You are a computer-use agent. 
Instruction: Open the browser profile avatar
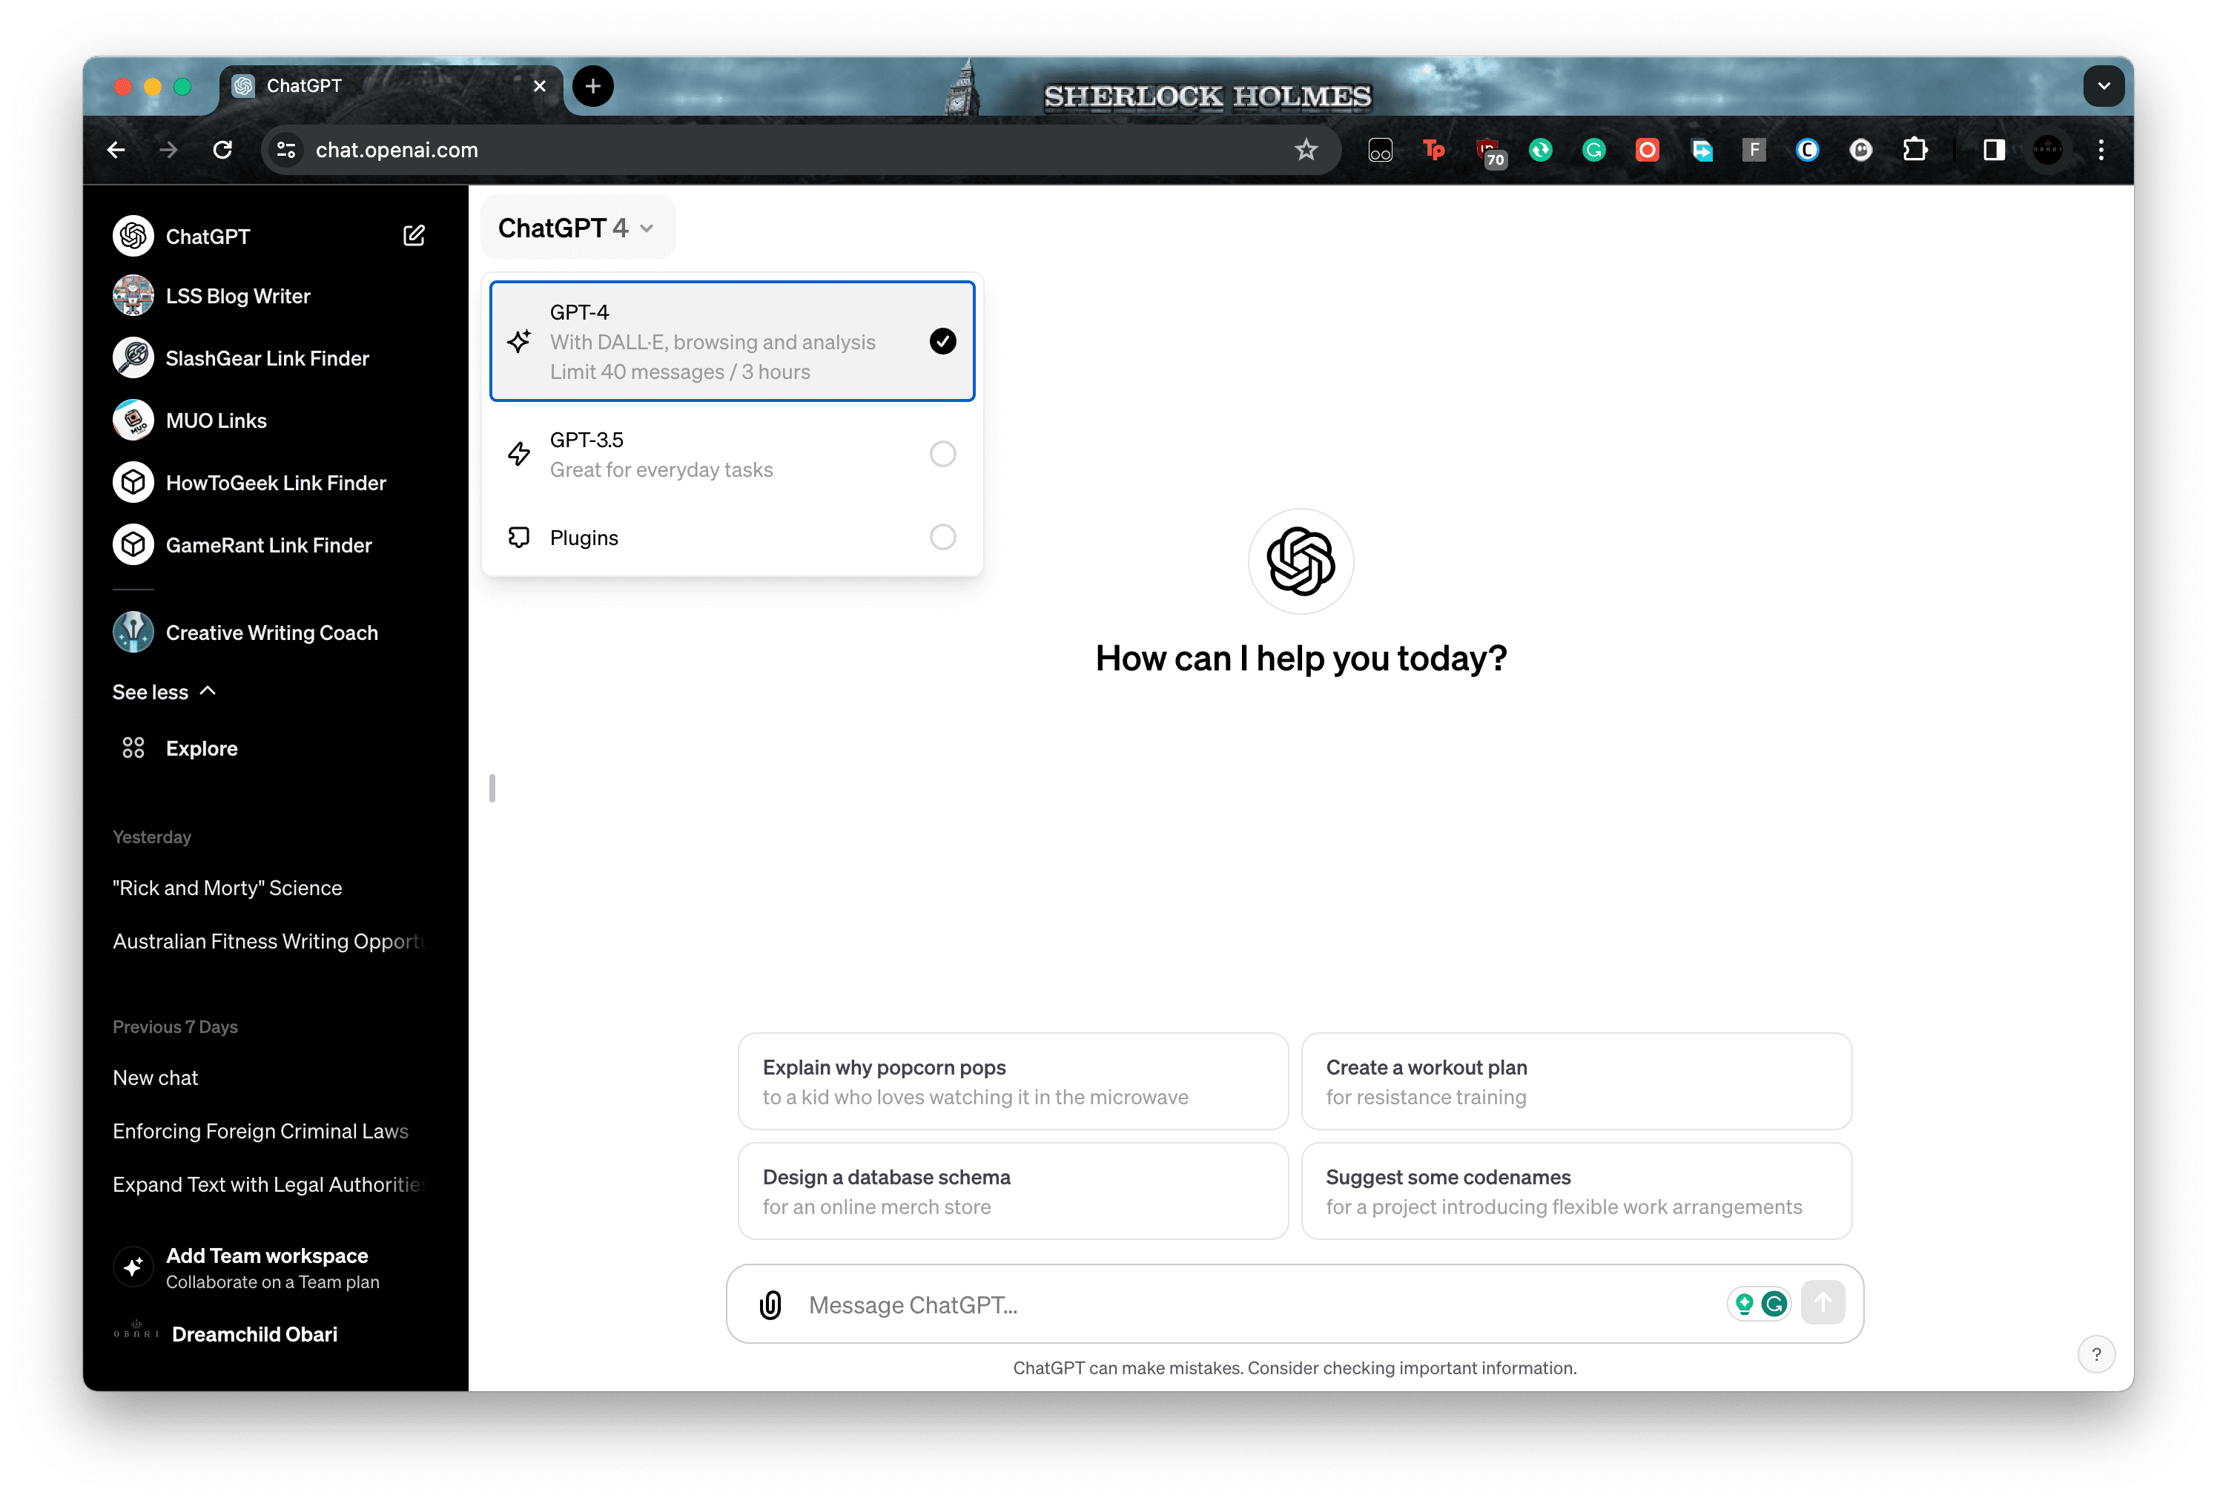tap(2047, 150)
